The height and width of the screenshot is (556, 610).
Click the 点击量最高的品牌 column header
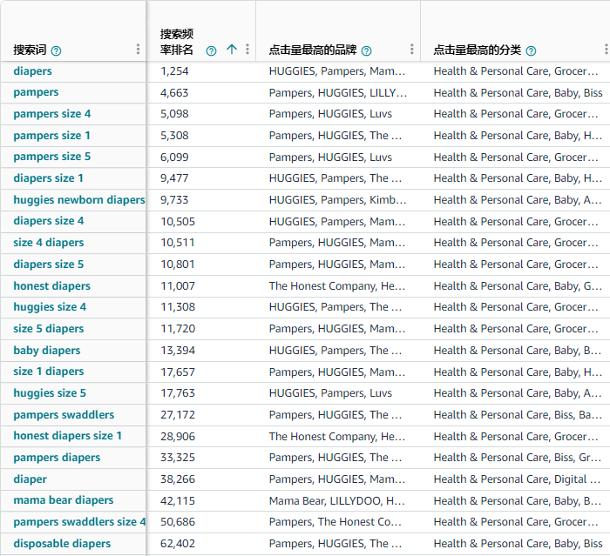coord(313,50)
